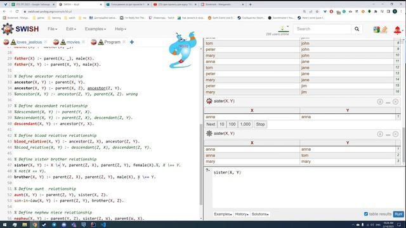Close the second sister(X, Y) runner
Viewport: 406px width, 228px height.
(x=395, y=134)
